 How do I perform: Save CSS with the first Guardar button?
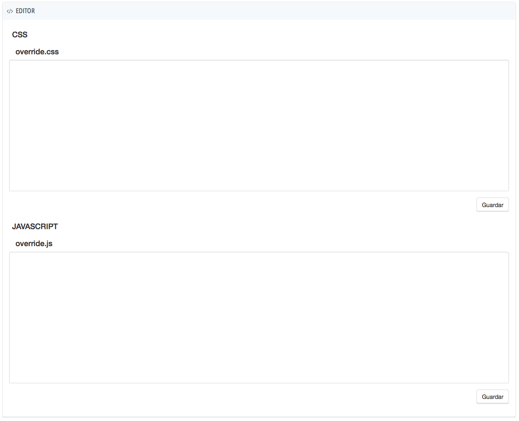coord(492,205)
